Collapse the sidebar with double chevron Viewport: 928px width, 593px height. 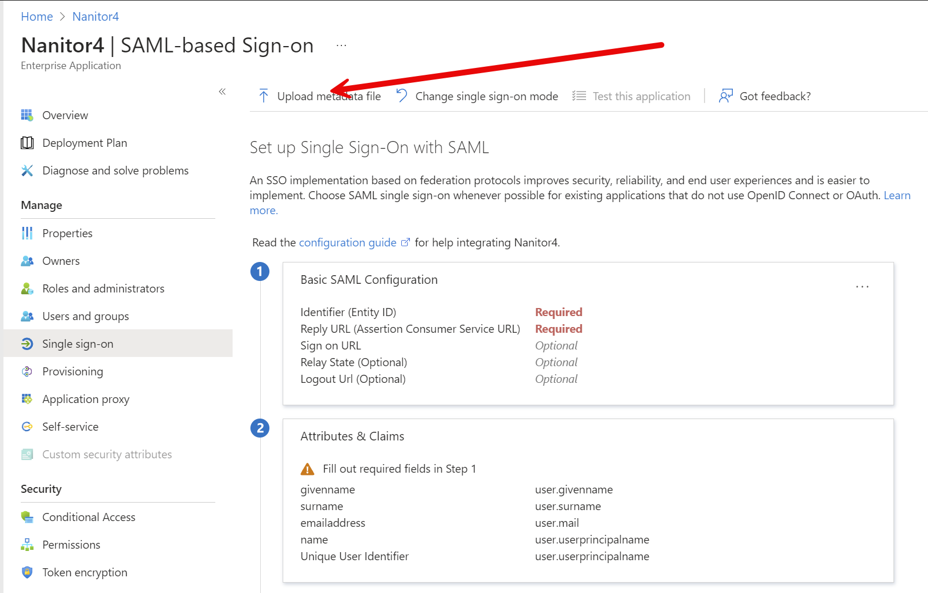coord(222,92)
